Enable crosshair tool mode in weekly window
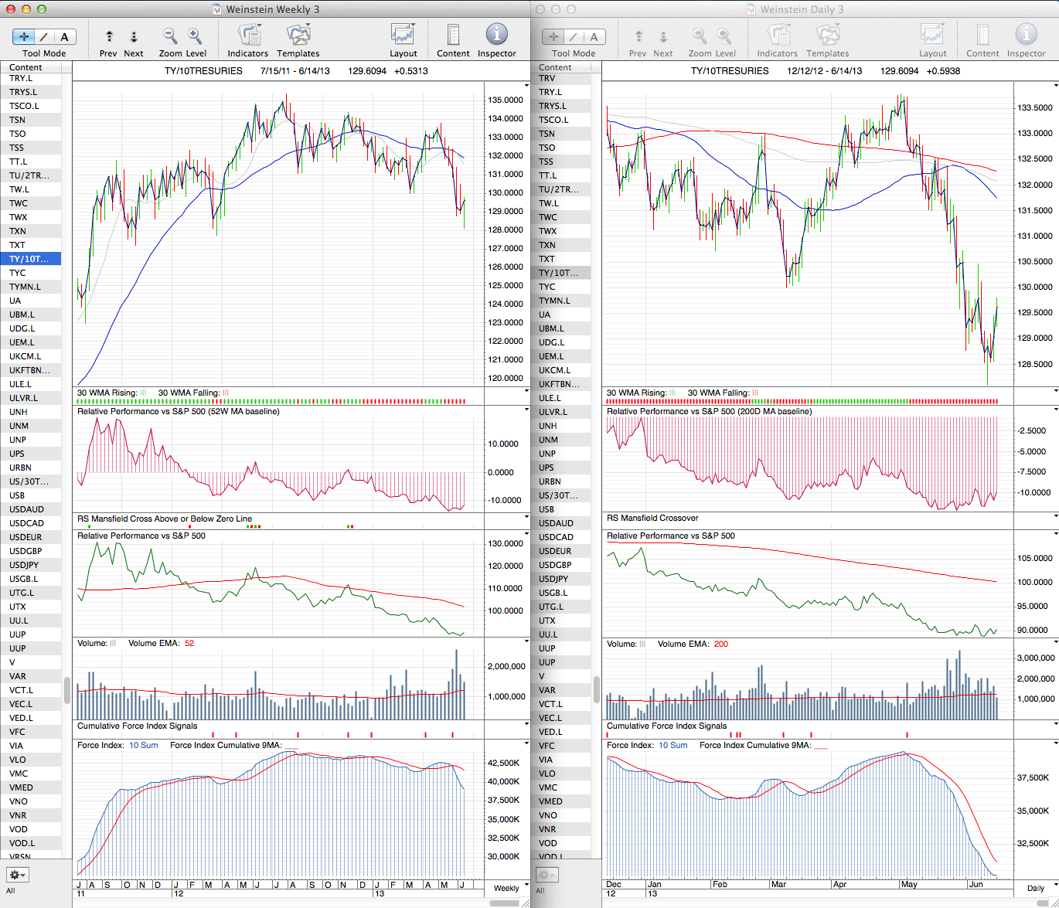The height and width of the screenshot is (908, 1059). coord(24,36)
